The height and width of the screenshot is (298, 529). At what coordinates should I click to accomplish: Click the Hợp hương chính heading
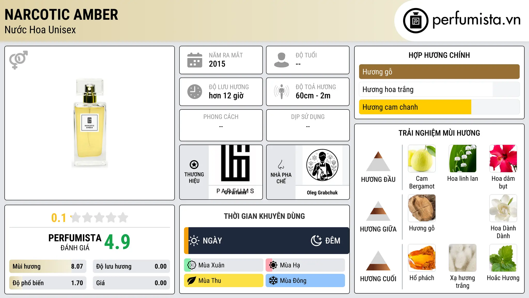[x=439, y=55]
